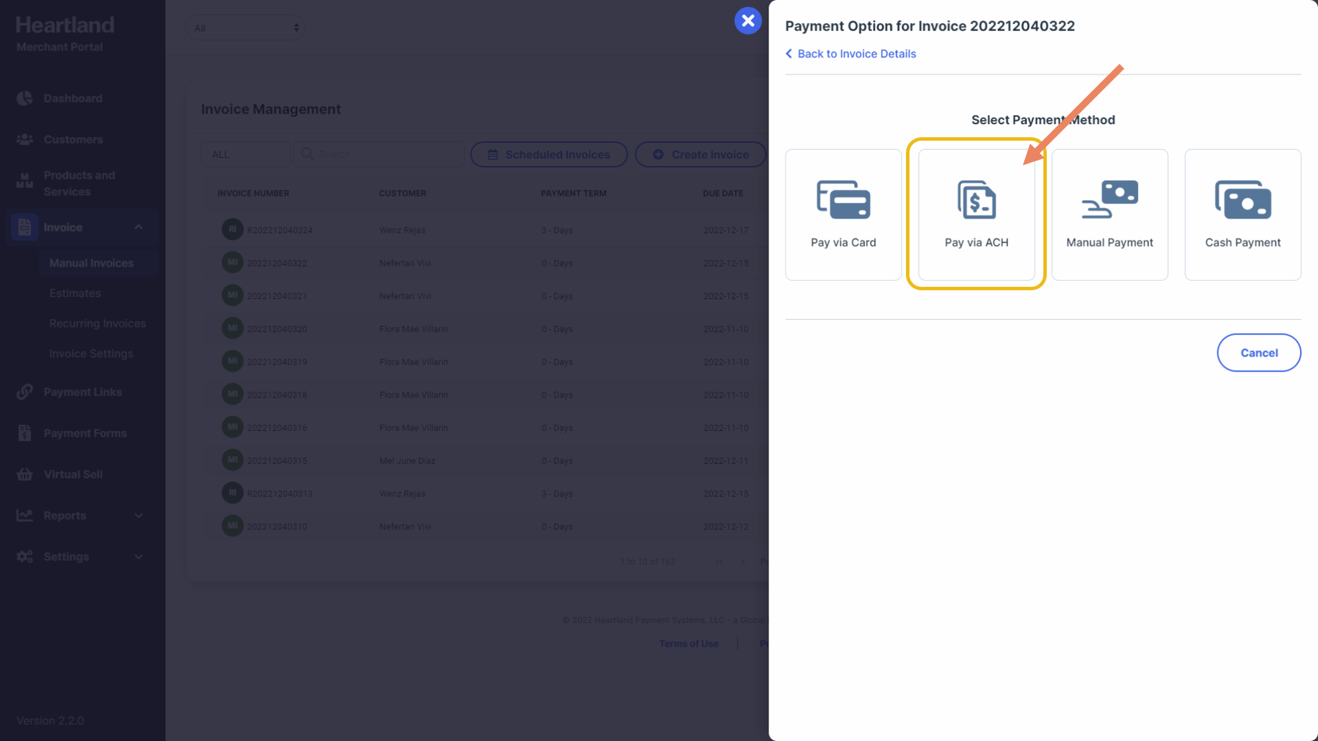Click invoice number 202212040316
The image size is (1318, 741).
click(x=277, y=427)
